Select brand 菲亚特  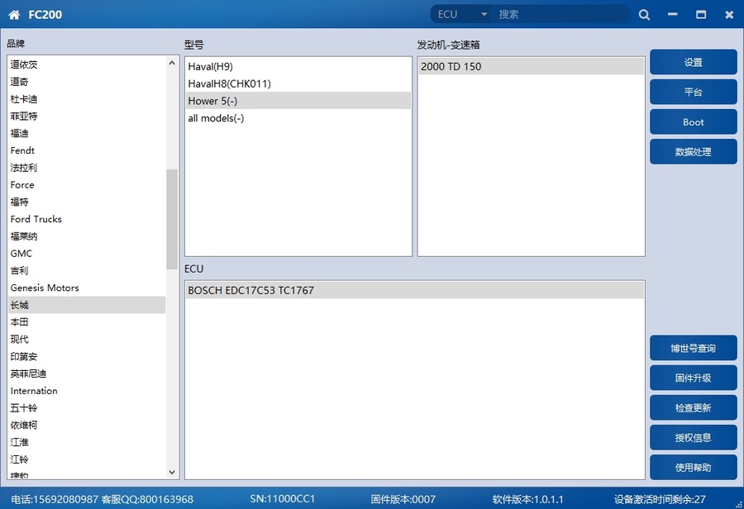point(87,117)
